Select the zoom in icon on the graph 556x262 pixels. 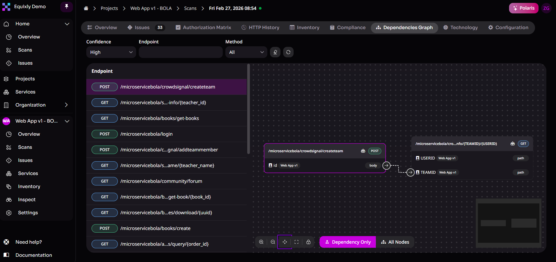coord(261,242)
